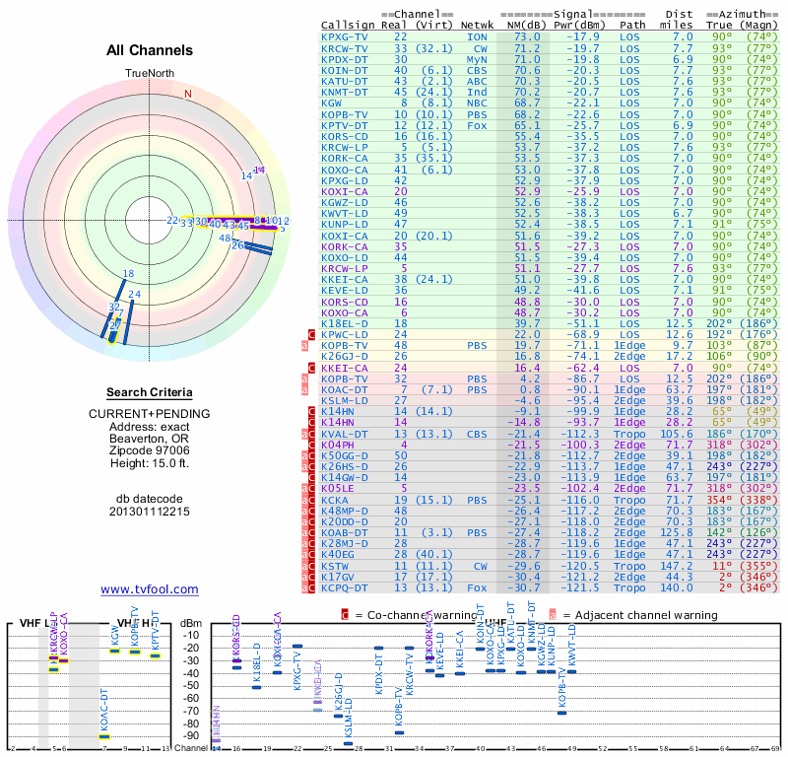Click the TrueNorth label above radar plot

point(150,74)
